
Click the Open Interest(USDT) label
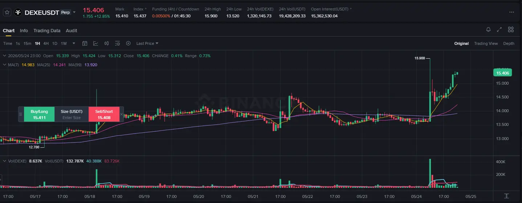[x=330, y=9]
